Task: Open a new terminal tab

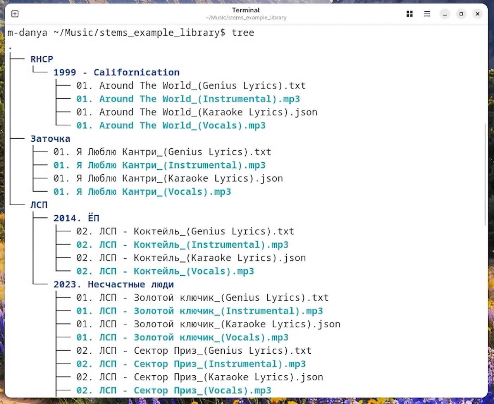Action: tap(15, 14)
